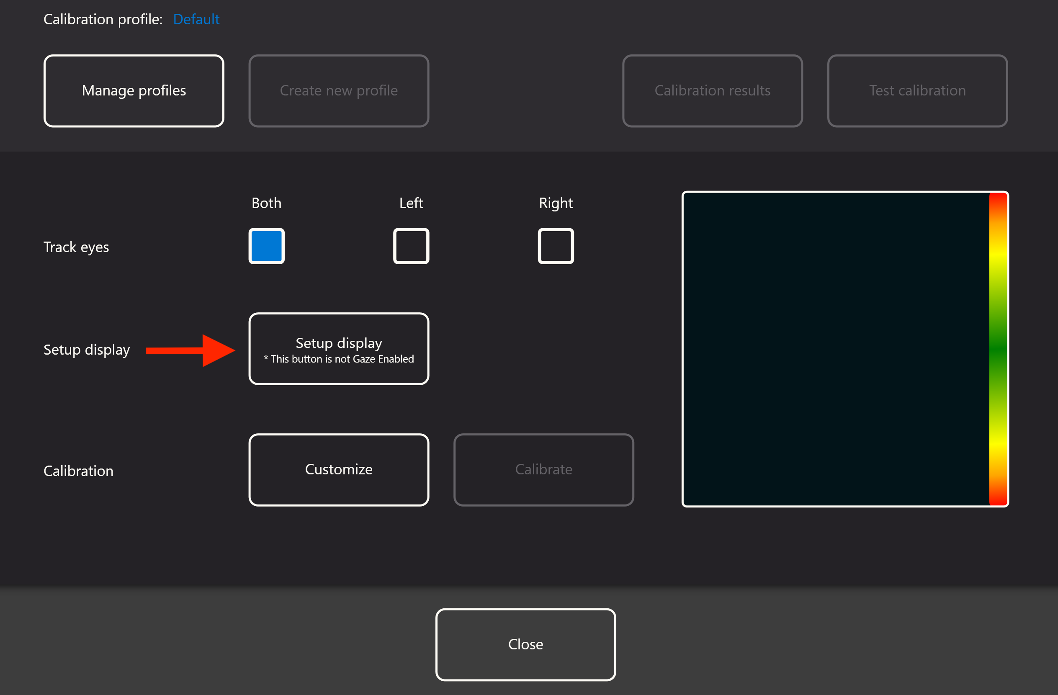1058x695 pixels.
Task: Click the Customize calibration button
Action: (x=339, y=470)
